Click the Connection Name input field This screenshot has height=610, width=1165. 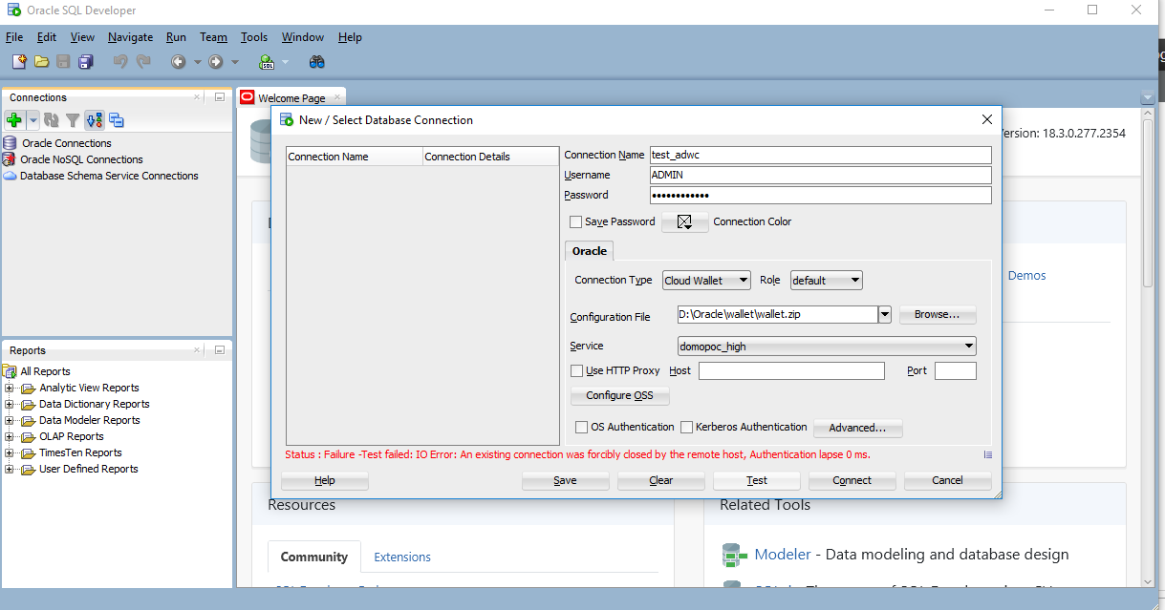(821, 155)
